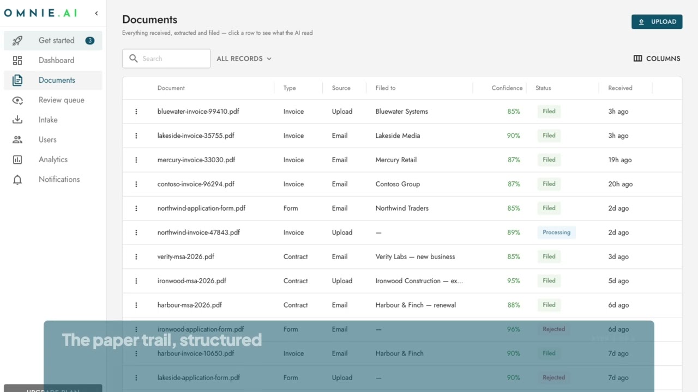Click 'Verity Labs — new business' cell
Image resolution: width=698 pixels, height=392 pixels.
point(415,257)
